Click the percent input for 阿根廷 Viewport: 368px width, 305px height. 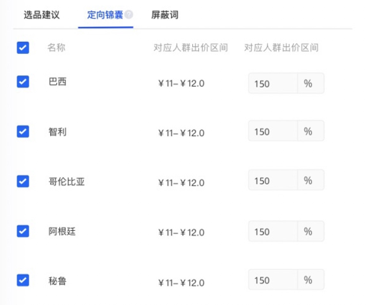click(x=273, y=231)
